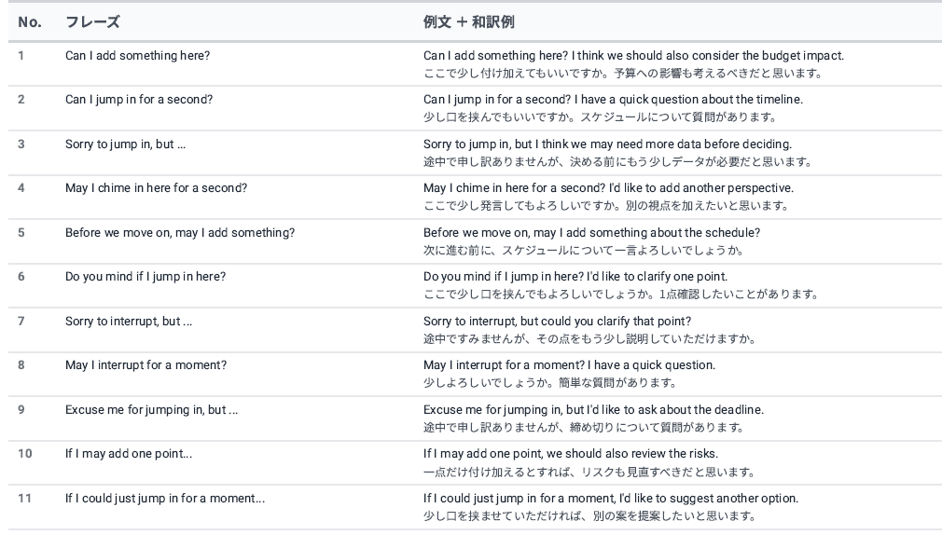The image size is (942, 535).
Task: Click the example sentence about the deadline
Action: coord(593,410)
